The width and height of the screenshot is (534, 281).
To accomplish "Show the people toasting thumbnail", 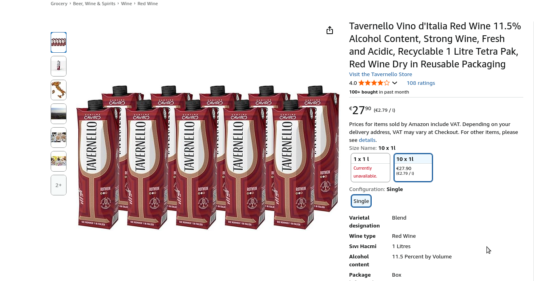I will click(x=59, y=161).
